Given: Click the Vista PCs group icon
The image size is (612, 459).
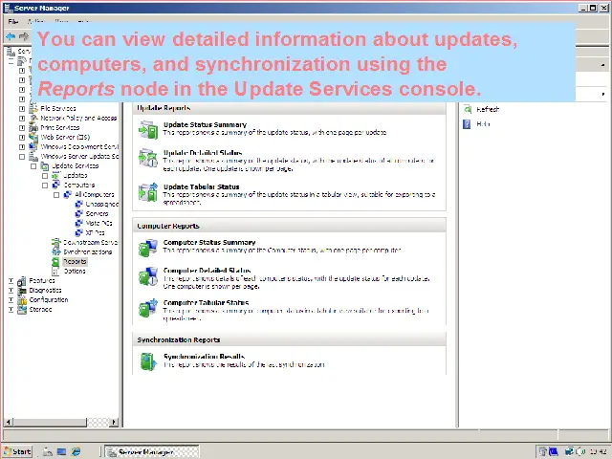Looking at the screenshot, I should 78,223.
